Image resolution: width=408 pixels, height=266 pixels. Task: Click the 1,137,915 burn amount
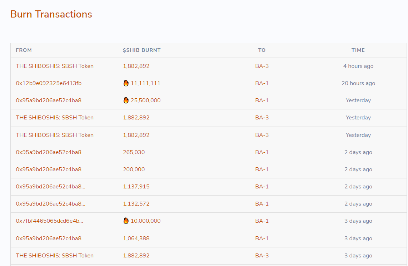coord(136,187)
